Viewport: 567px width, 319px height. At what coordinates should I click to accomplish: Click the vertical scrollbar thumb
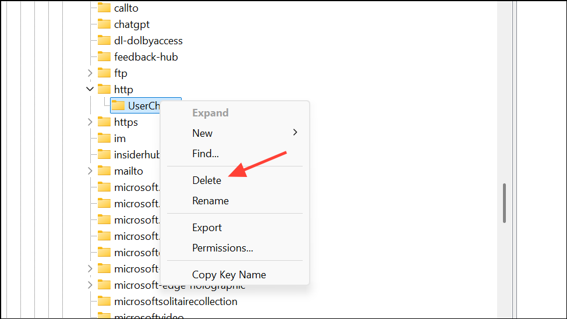[x=504, y=203]
